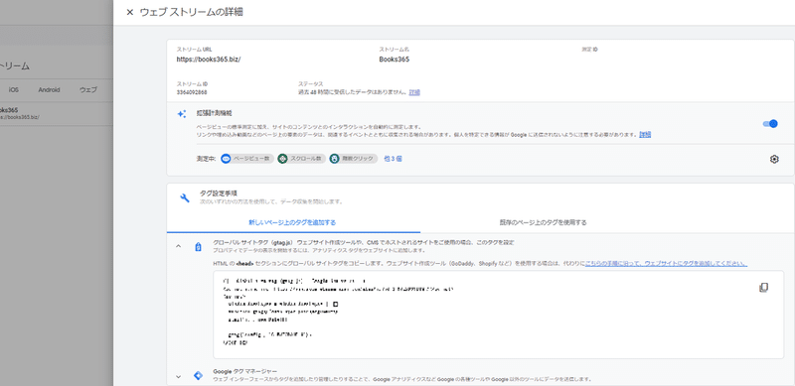Click the stream name Books365
795x386 pixels.
tap(394, 60)
